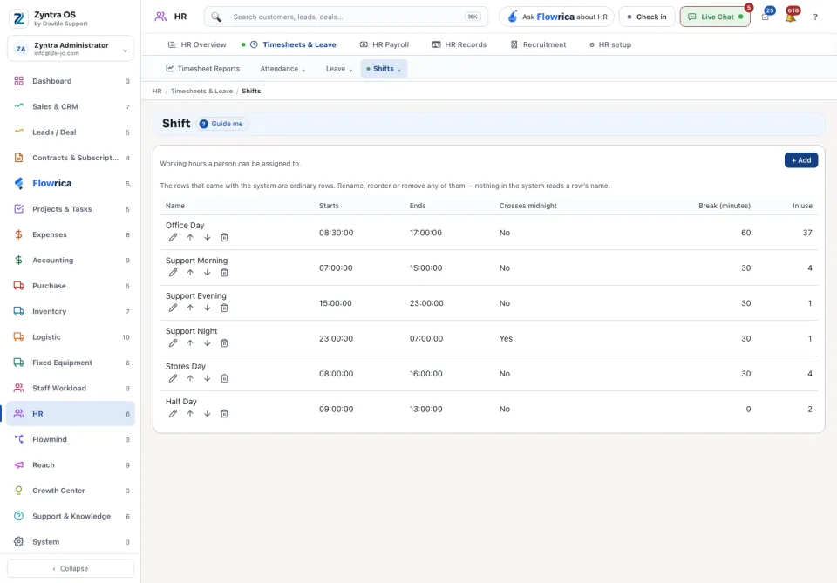
Task: Move Support Morning shift up
Action: tap(190, 273)
